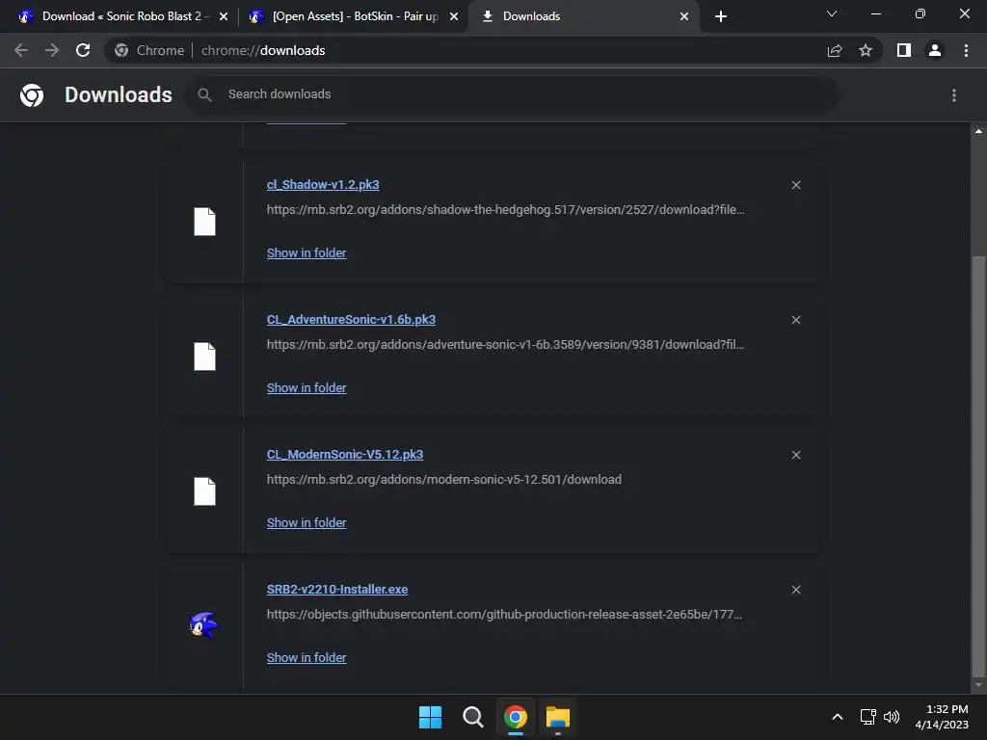
Task: Go back to the previous page
Action: [x=21, y=50]
